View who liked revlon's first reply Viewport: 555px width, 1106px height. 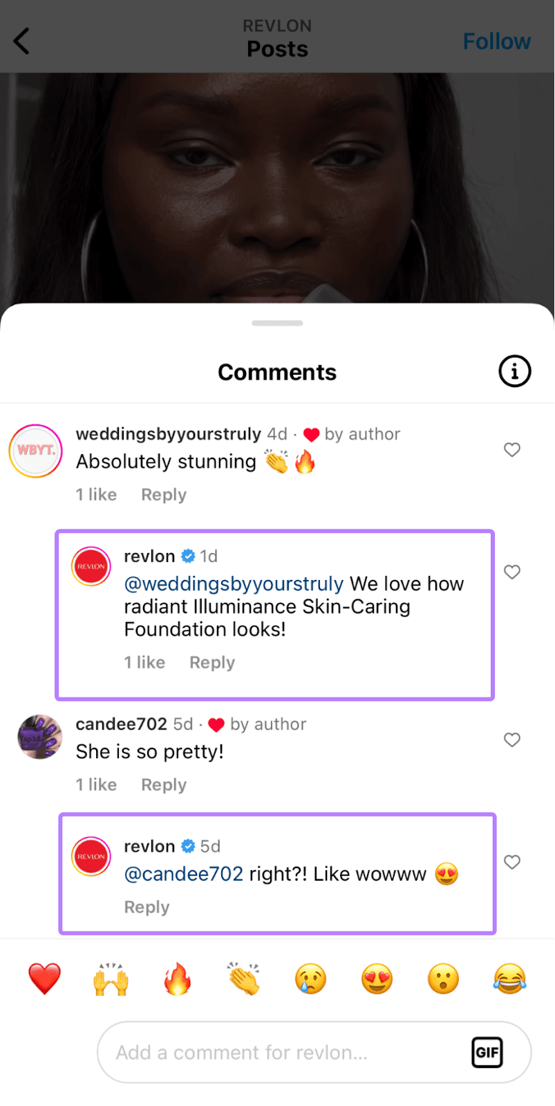click(144, 662)
